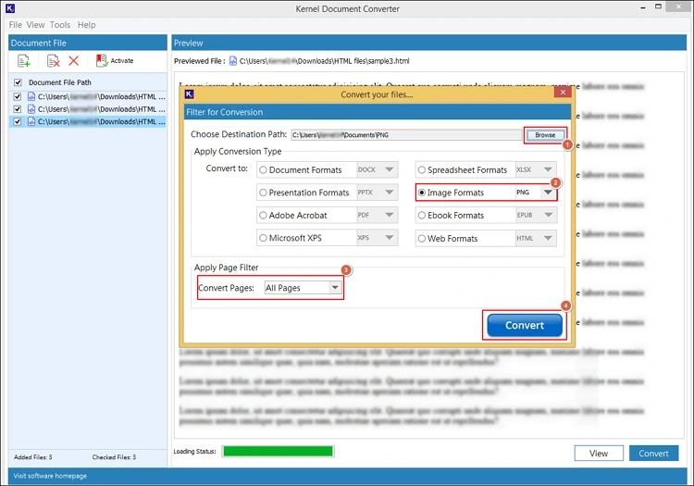Click the Remove selected file icon
The image size is (694, 486).
(x=54, y=61)
